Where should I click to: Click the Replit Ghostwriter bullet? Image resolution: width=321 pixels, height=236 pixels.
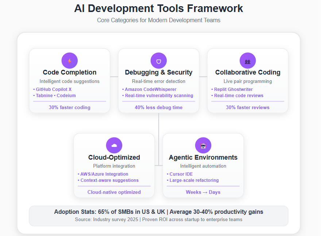(232, 89)
